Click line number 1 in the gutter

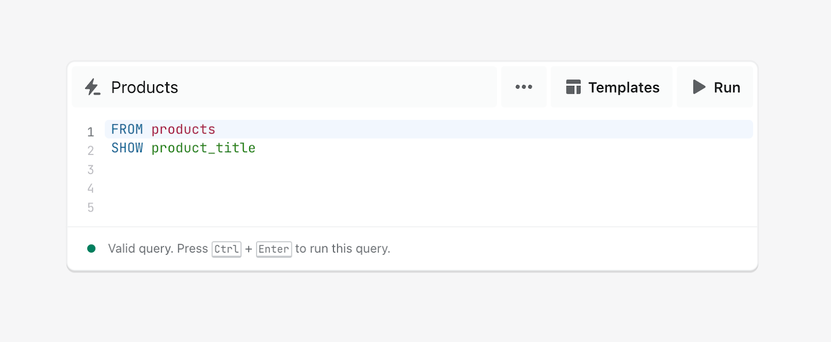click(x=90, y=131)
